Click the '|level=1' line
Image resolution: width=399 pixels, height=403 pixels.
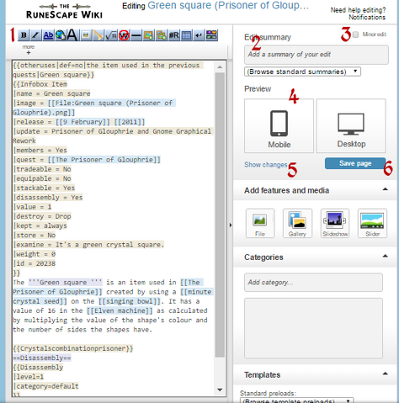tap(29, 377)
